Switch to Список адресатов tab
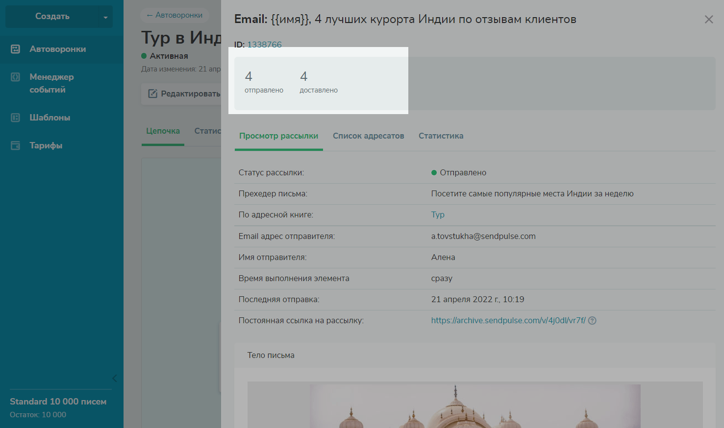724x428 pixels. (368, 136)
